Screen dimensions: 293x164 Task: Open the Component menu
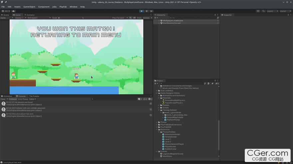(x=44, y=7)
